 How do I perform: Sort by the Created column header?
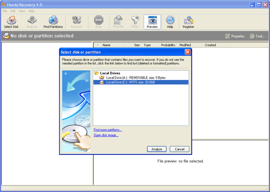point(215,45)
